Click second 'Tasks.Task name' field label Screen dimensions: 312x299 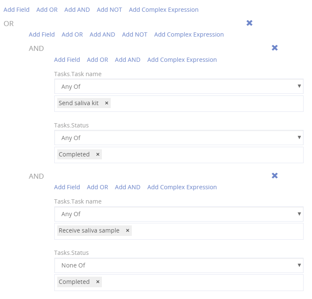pyautogui.click(x=78, y=201)
